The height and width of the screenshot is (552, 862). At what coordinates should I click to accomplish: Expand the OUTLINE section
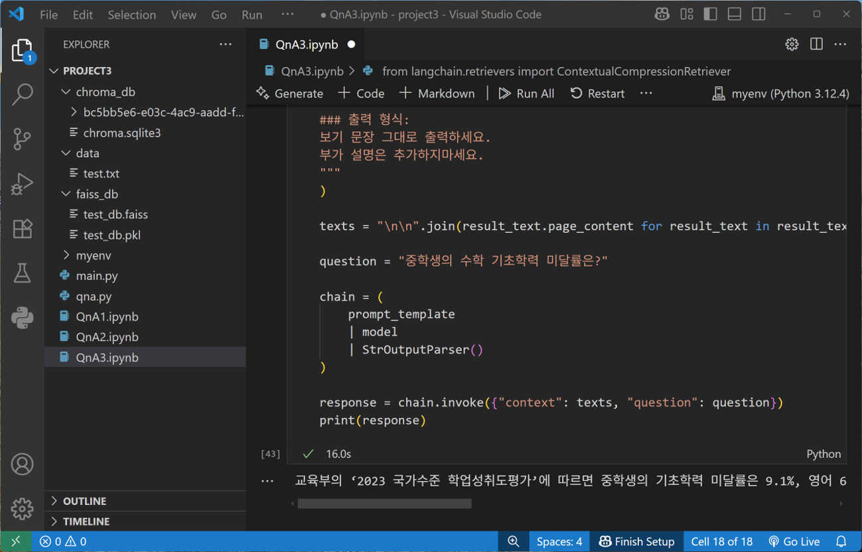pyautogui.click(x=145, y=501)
